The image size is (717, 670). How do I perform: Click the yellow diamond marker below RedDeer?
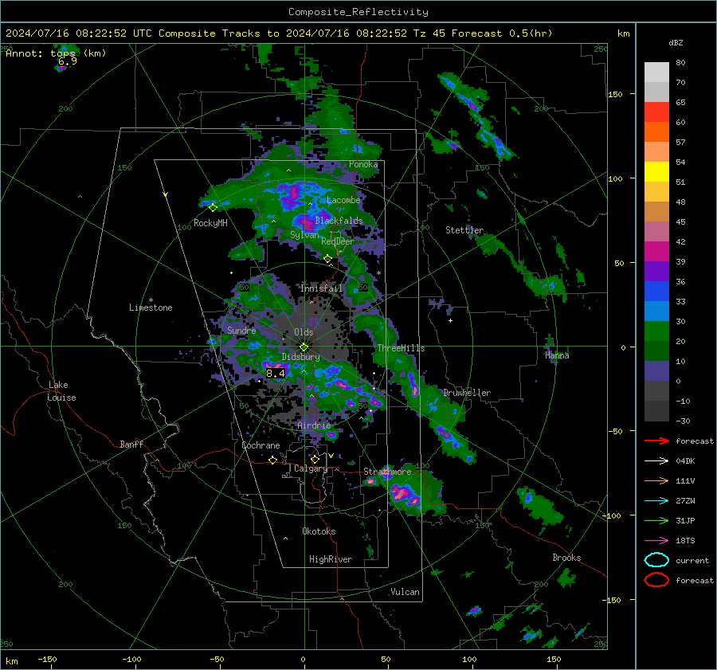click(x=327, y=259)
